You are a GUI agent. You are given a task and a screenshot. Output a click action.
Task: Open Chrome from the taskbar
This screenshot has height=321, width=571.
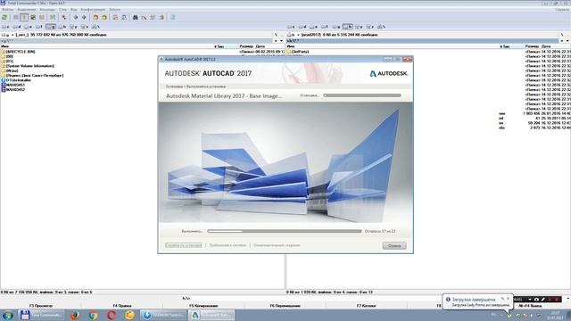click(93, 315)
